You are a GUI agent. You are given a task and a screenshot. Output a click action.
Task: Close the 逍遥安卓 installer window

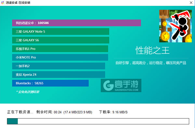pos(191,3)
